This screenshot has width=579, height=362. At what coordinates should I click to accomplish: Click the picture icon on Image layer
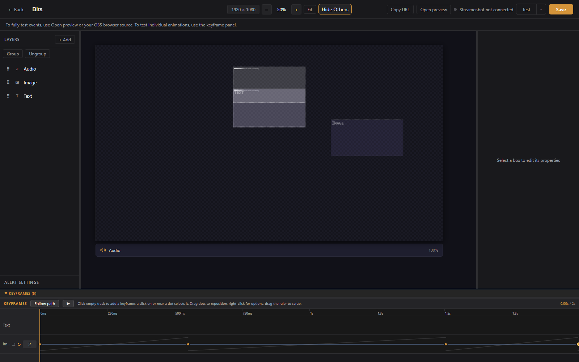click(x=17, y=83)
